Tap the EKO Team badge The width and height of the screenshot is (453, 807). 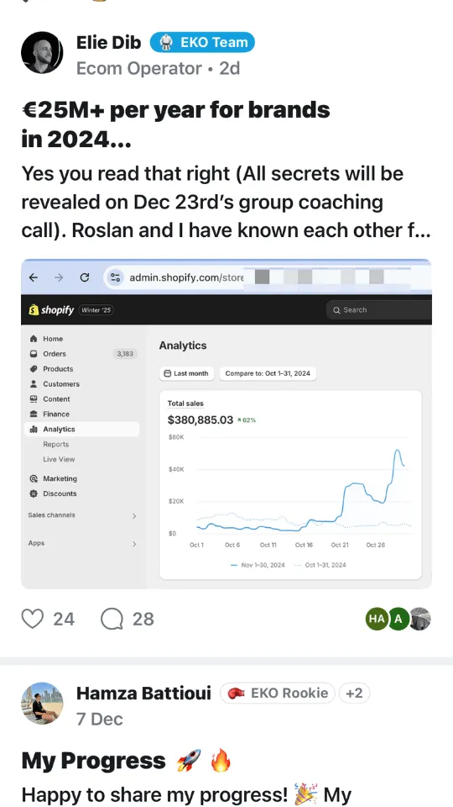click(x=202, y=43)
